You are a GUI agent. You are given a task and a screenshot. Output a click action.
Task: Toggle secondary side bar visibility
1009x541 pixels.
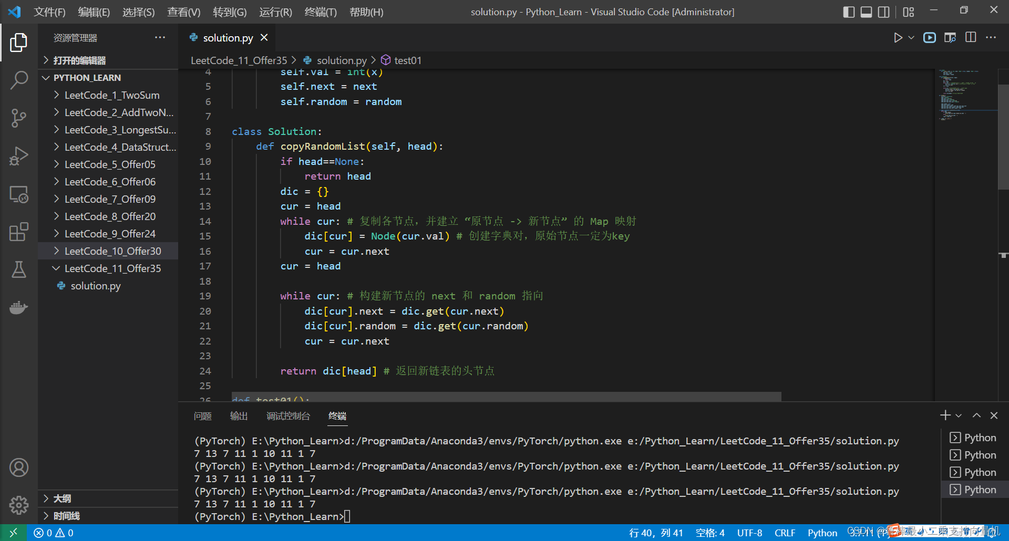pos(884,12)
